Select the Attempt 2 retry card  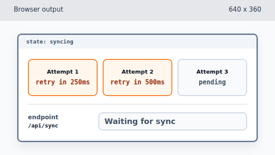137,77
